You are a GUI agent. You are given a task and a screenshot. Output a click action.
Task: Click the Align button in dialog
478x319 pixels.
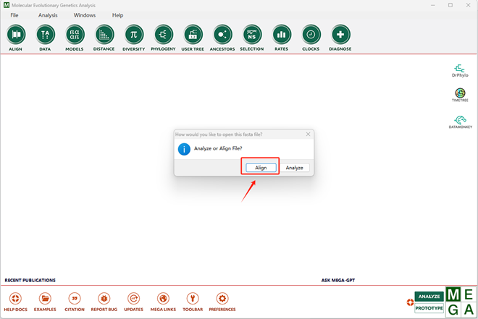tap(261, 168)
